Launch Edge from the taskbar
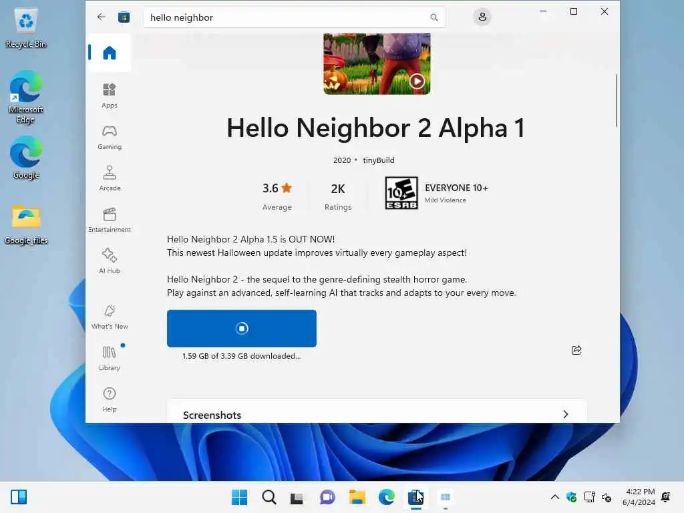Viewport: 684px width, 513px height. (x=387, y=497)
